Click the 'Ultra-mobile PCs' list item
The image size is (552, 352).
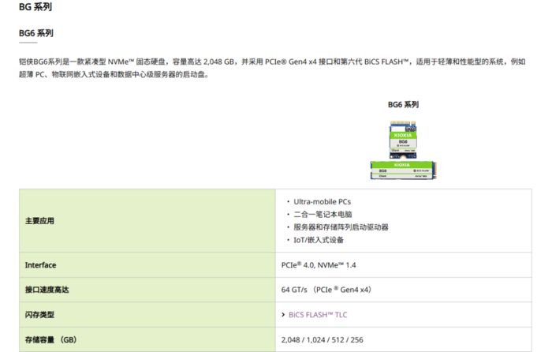tap(322, 202)
